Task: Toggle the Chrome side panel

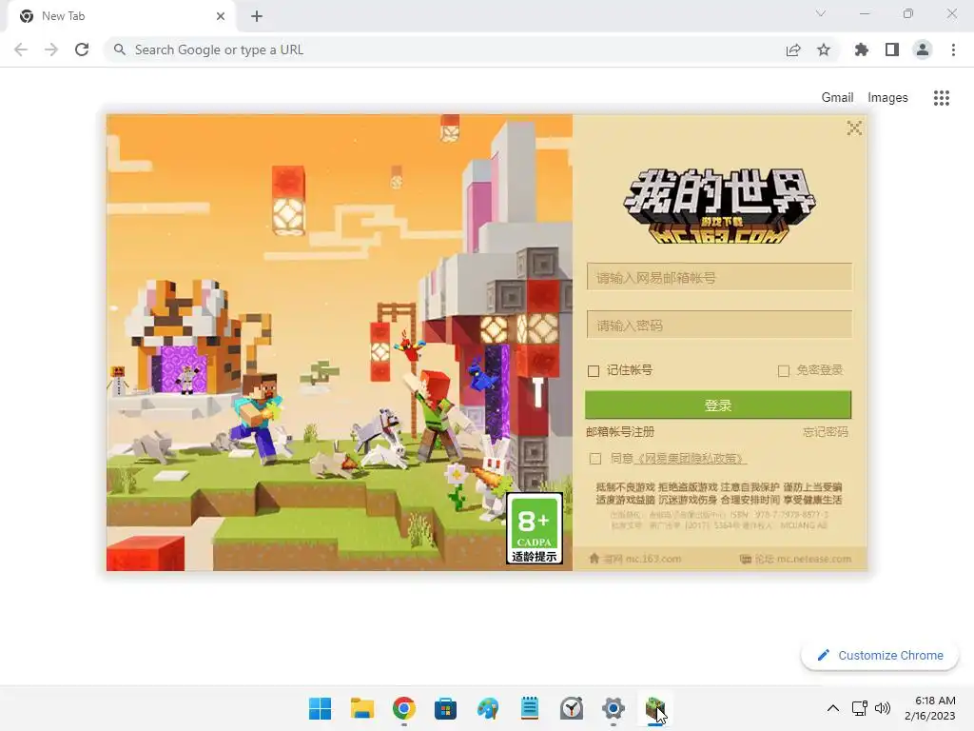Action: coord(892,49)
